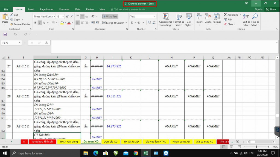Click the Copy icon
Viewport: 280px width, 157px height.
coord(11,19)
